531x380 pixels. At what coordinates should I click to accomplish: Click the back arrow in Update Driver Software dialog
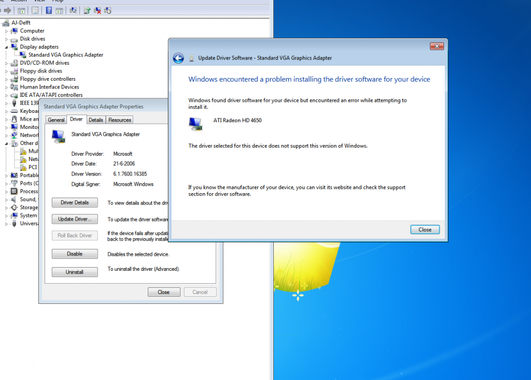178,58
